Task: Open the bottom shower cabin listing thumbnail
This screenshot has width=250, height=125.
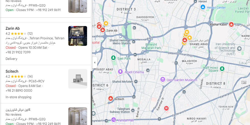Action: pyautogui.click(x=78, y=116)
